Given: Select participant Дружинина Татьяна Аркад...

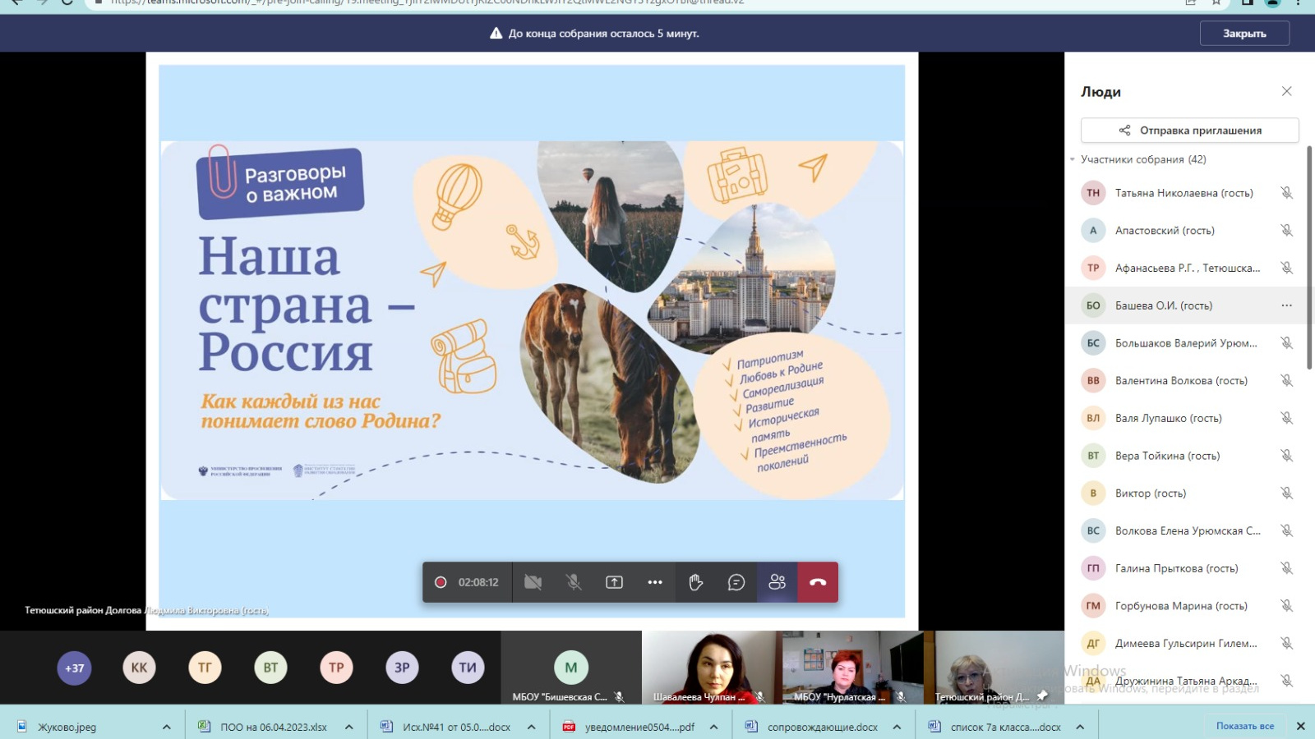Looking at the screenshot, I should tap(1185, 681).
